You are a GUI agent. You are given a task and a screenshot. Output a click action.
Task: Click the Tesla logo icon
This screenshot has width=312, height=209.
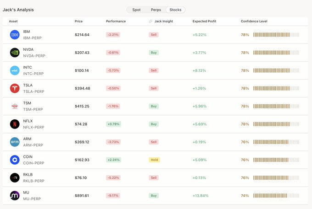point(15,88)
